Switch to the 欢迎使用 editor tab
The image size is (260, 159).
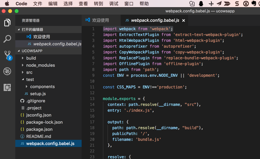click(101, 20)
